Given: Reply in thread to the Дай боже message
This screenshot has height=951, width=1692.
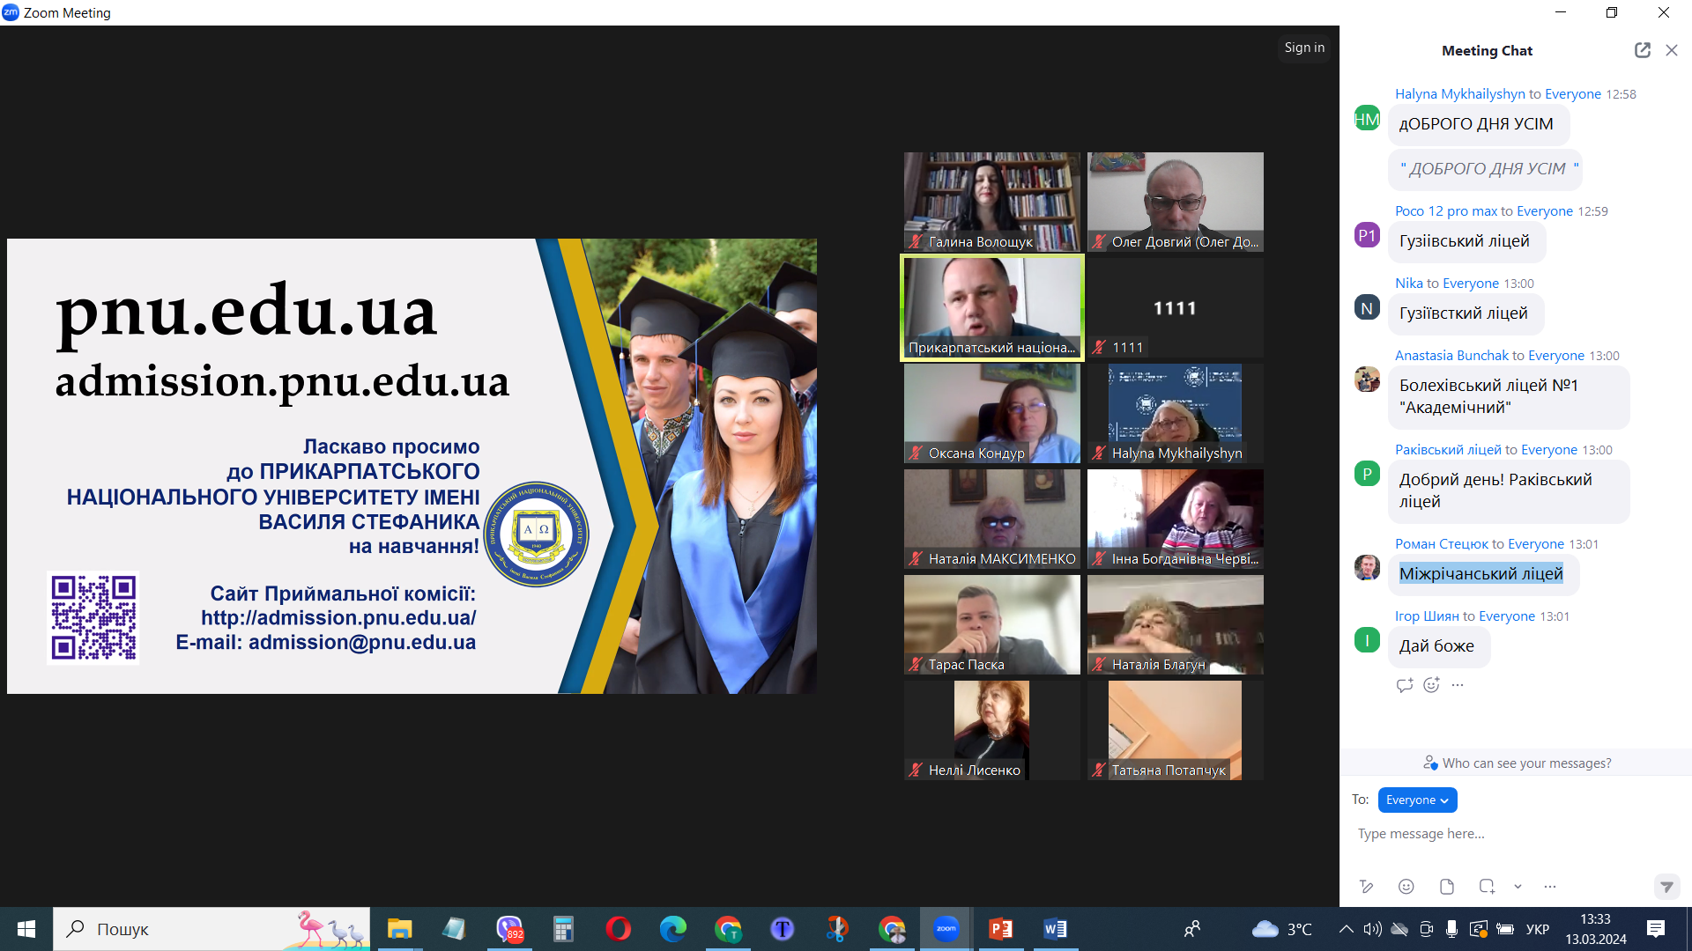Looking at the screenshot, I should coord(1405,685).
